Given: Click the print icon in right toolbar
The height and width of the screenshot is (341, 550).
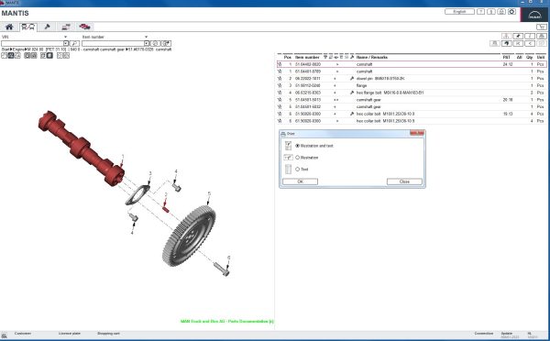Looking at the screenshot, I should [x=542, y=36].
